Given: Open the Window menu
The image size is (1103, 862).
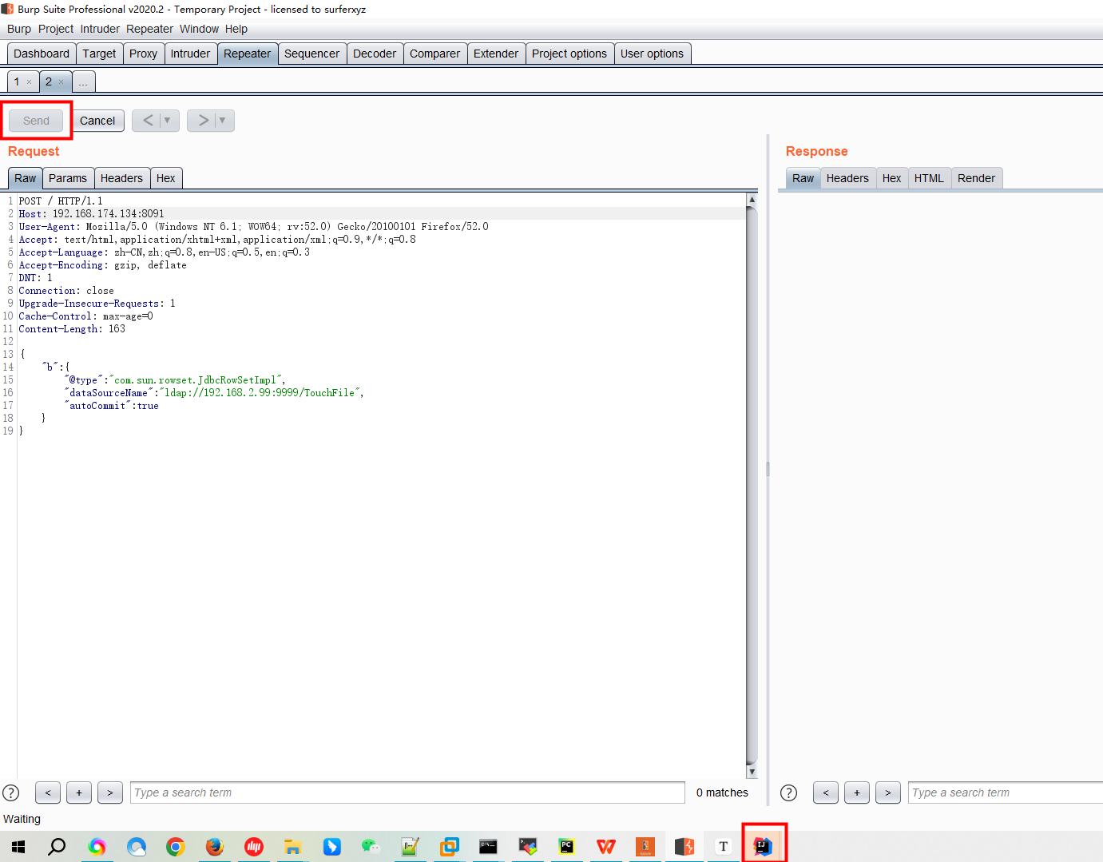Looking at the screenshot, I should tap(199, 29).
